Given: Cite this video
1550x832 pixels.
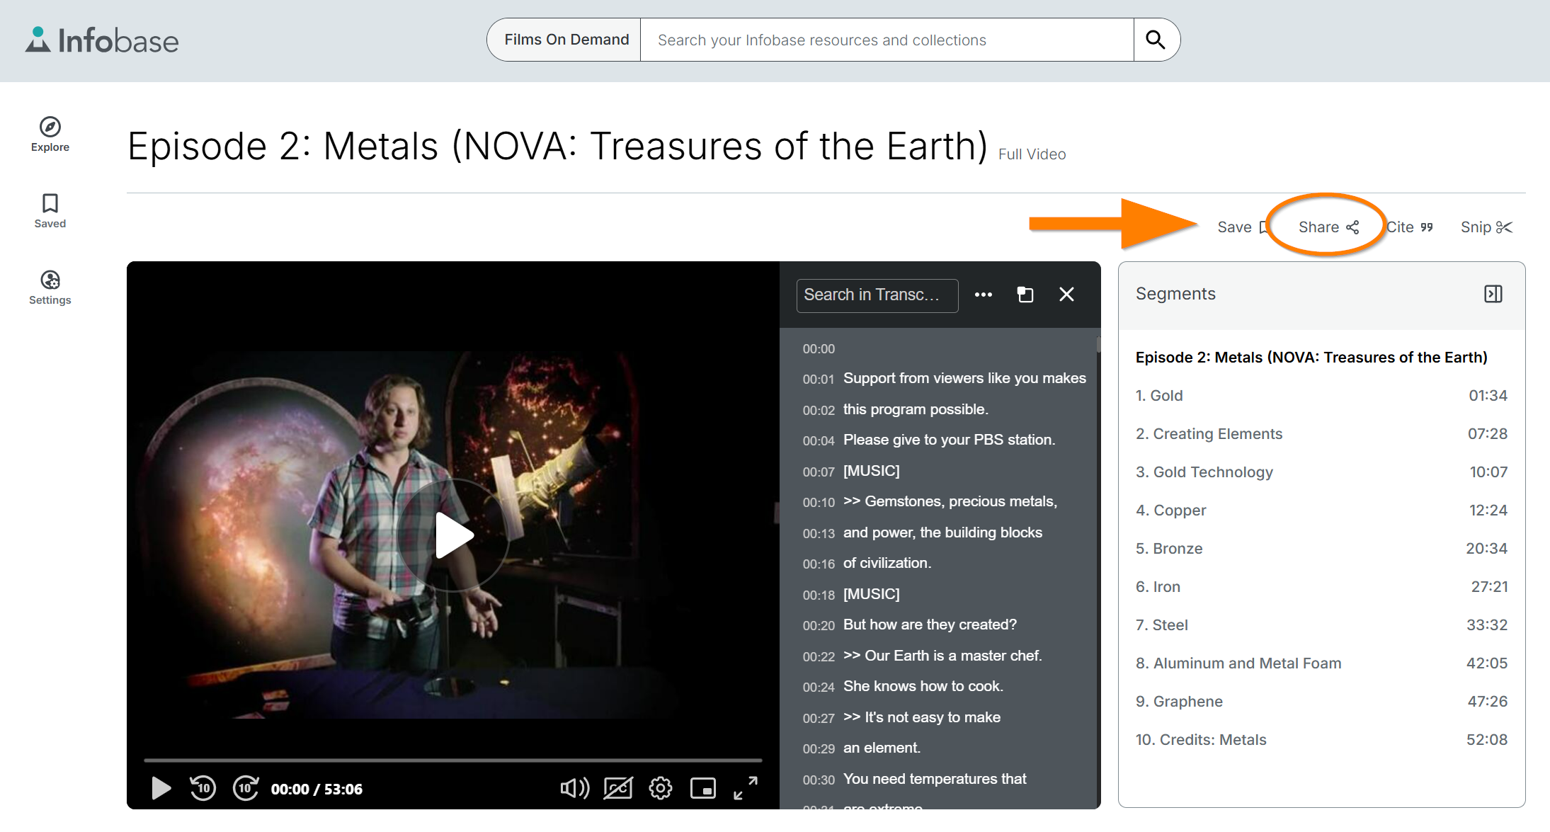Looking at the screenshot, I should [1409, 227].
